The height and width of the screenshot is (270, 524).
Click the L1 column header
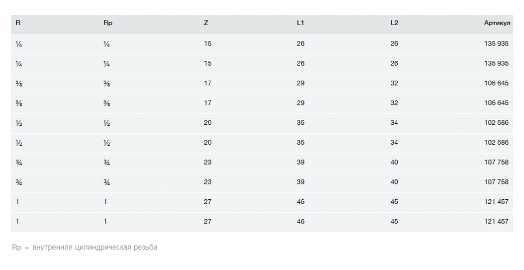point(300,24)
